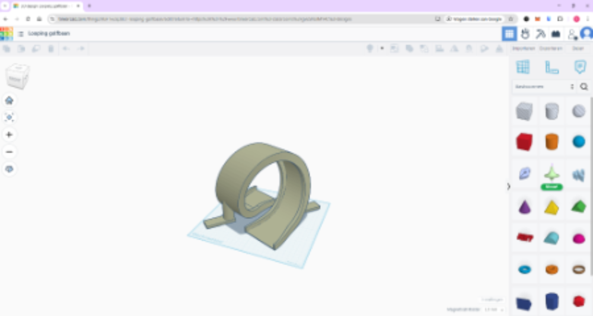Click the icon between Cruise and Sim Lab
Viewport: 593px width, 316px height.
(x=484, y=49)
